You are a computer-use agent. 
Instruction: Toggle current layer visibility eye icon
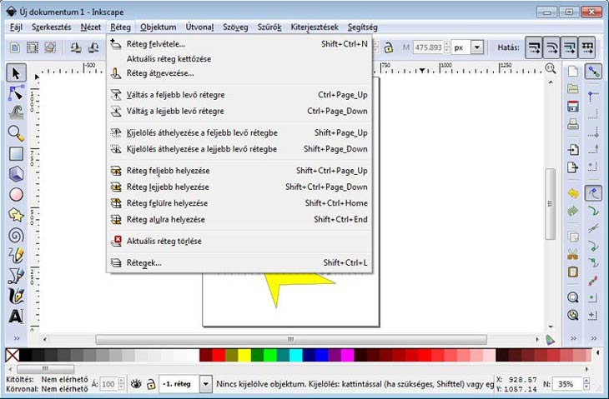[x=135, y=384]
